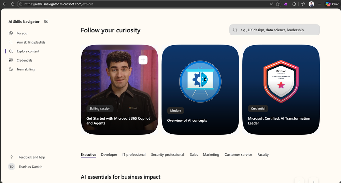Click the Credentials certificate icon
The width and height of the screenshot is (341, 183).
pyautogui.click(x=11, y=60)
